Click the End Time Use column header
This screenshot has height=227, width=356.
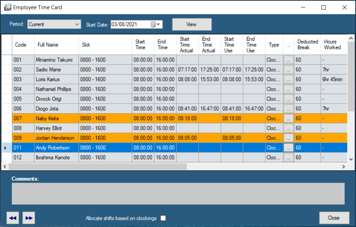[x=254, y=45]
